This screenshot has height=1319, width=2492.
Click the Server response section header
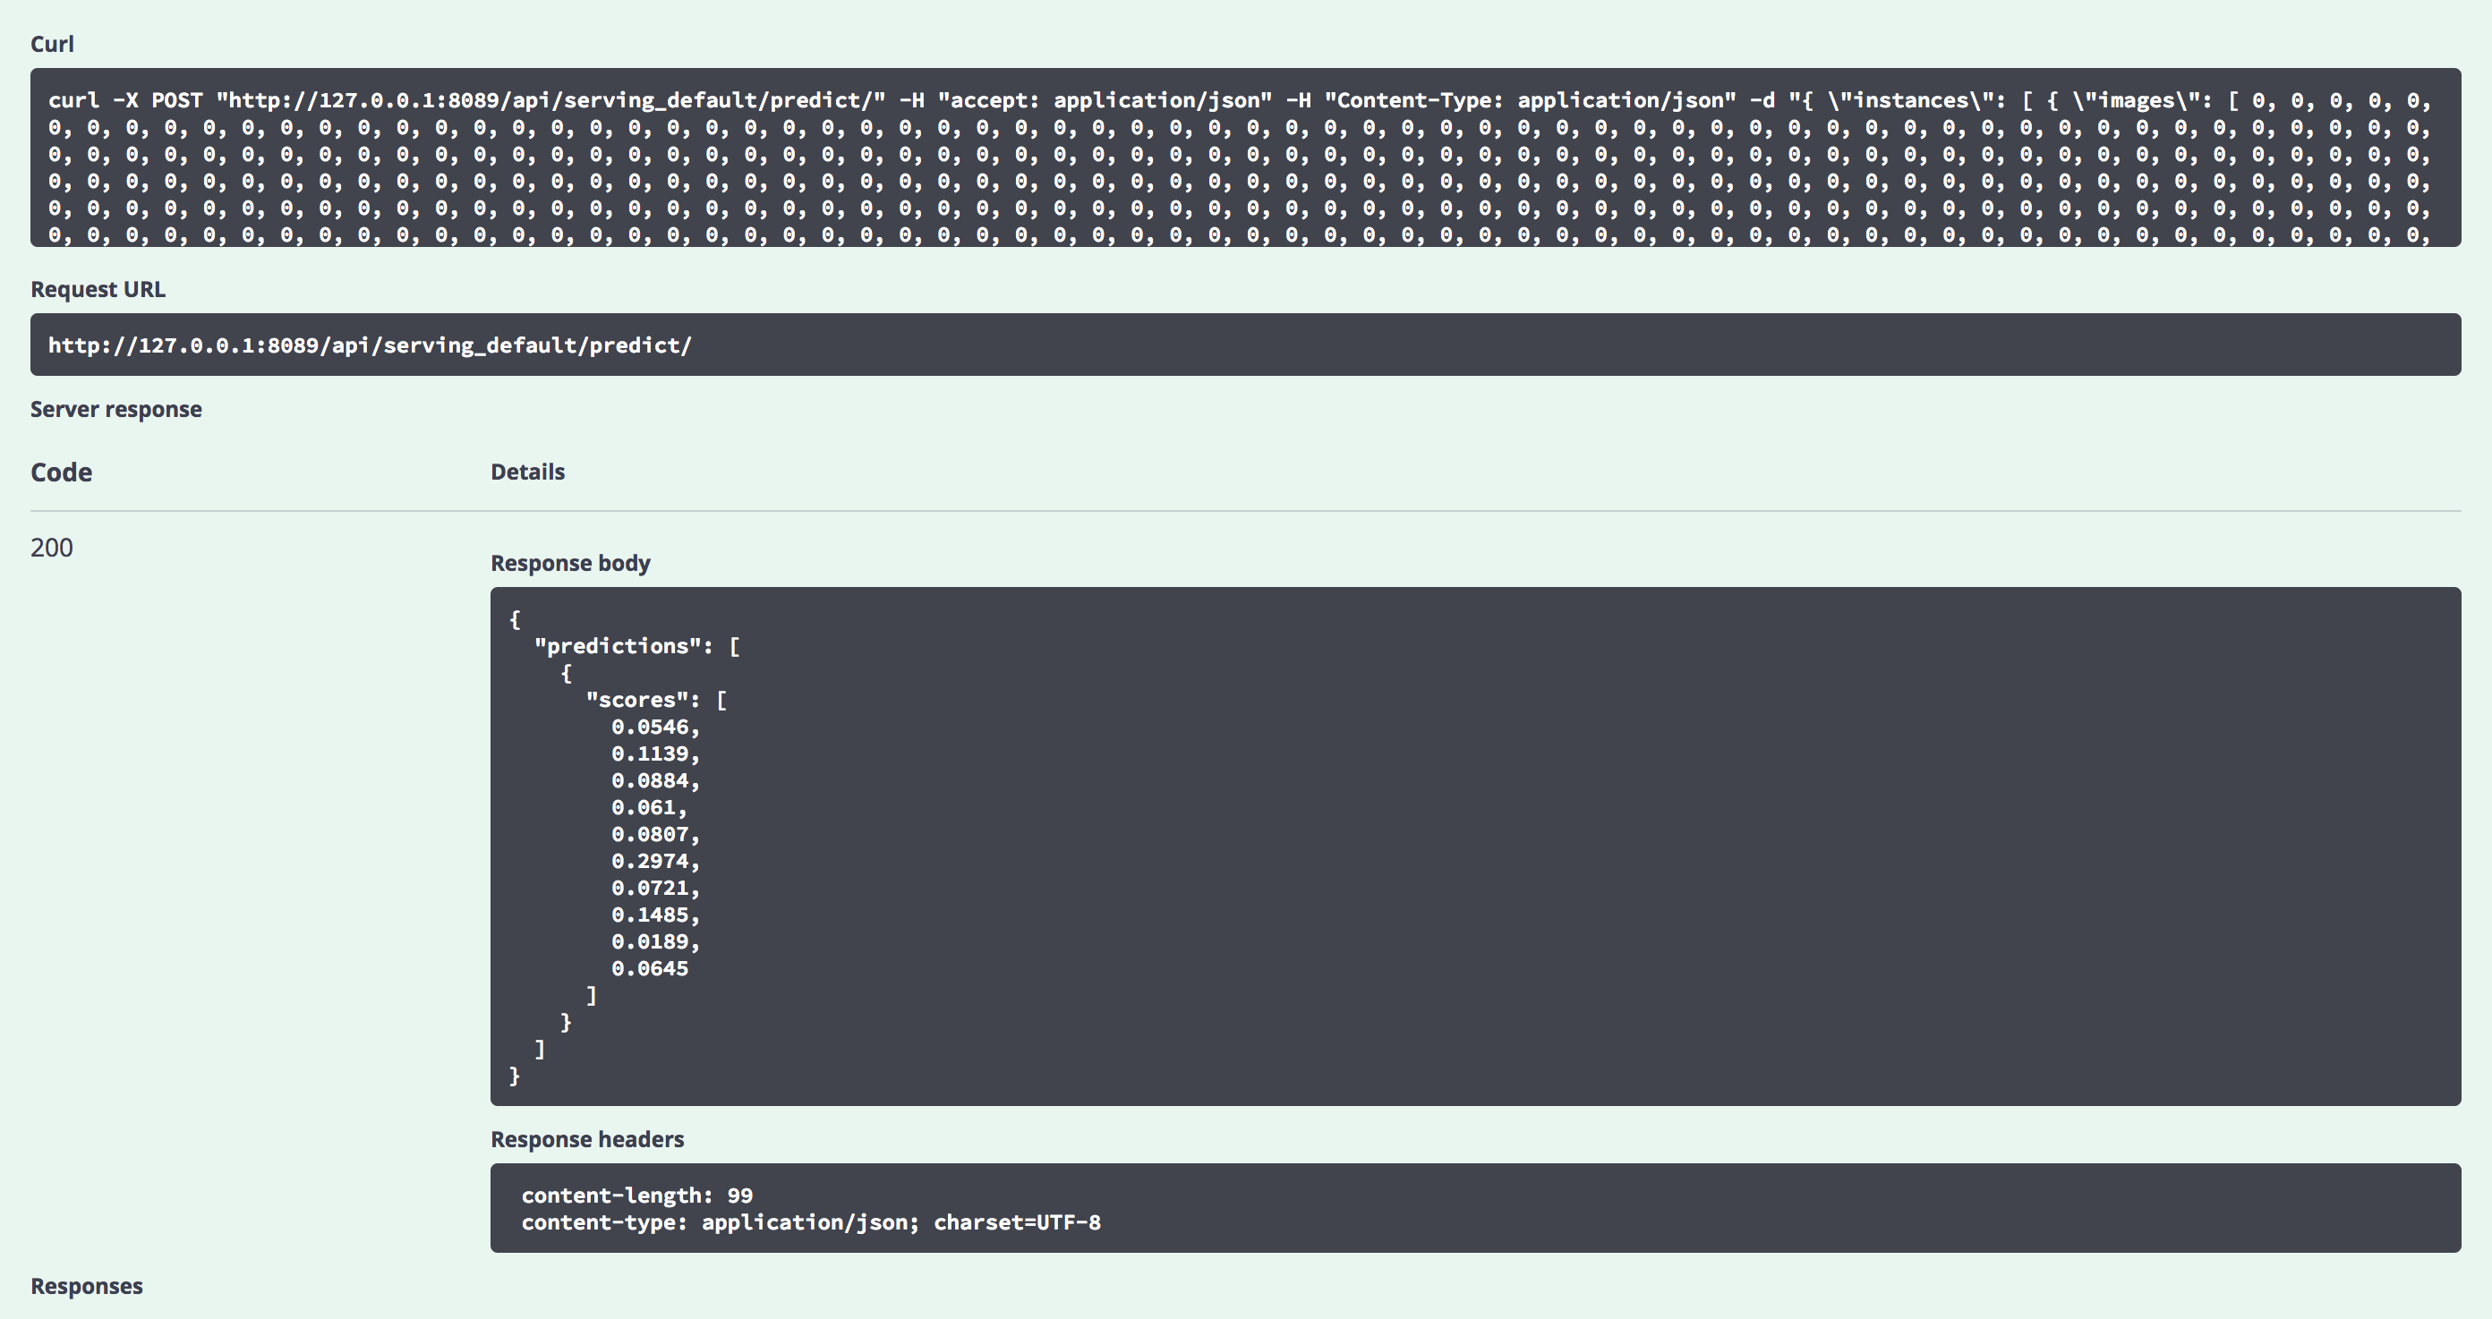116,408
